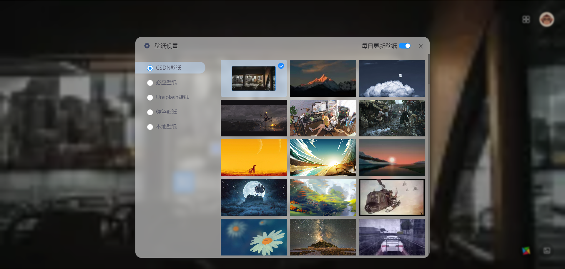Choose the office window wallpaper thumbnail
The height and width of the screenshot is (269, 565).
(x=254, y=78)
